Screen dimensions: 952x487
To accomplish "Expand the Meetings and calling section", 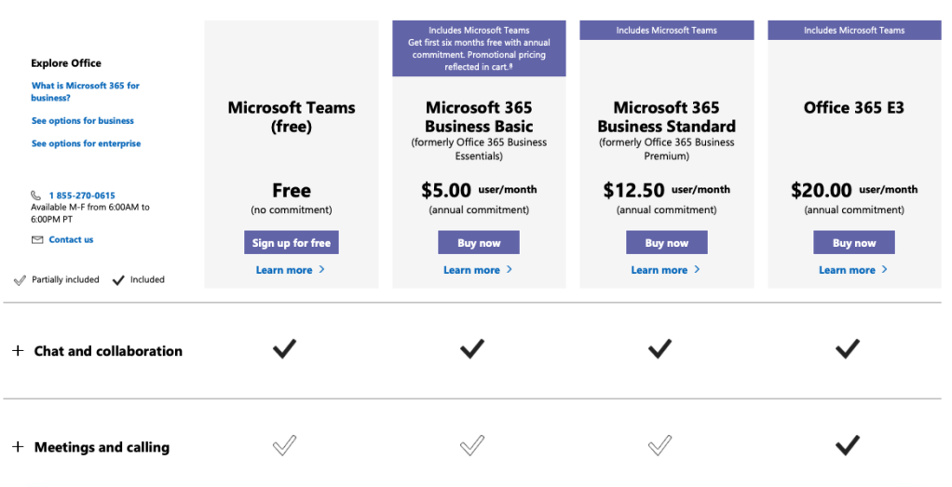I will [x=18, y=447].
